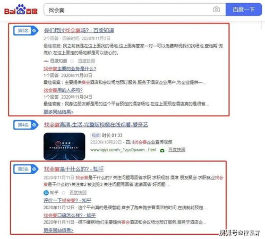Open the 找会宴口碑怎么样? - 知乎 link
Image resolution: width=265 pixels, height=239 pixels.
click(70, 215)
